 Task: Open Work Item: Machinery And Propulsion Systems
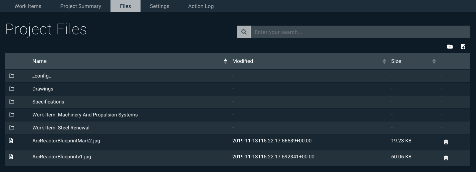pyautogui.click(x=85, y=115)
